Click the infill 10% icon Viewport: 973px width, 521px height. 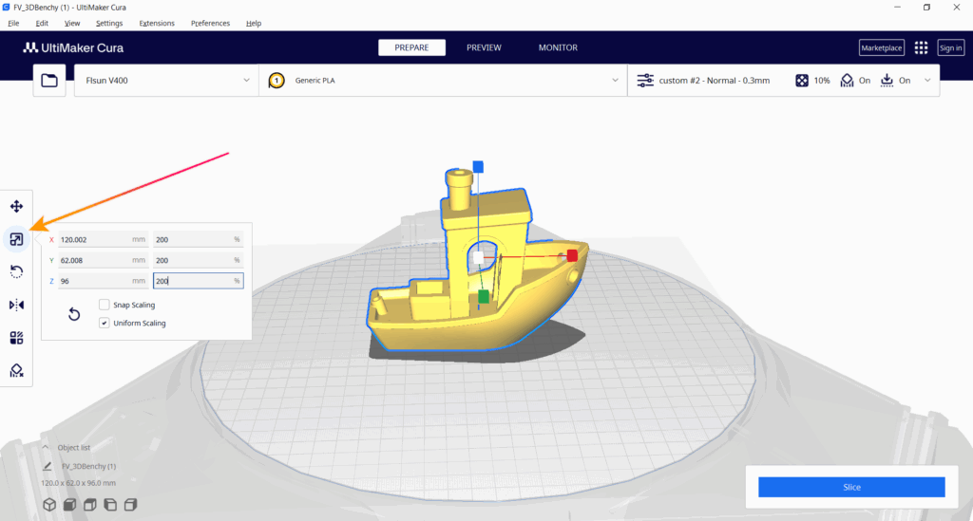tap(802, 81)
